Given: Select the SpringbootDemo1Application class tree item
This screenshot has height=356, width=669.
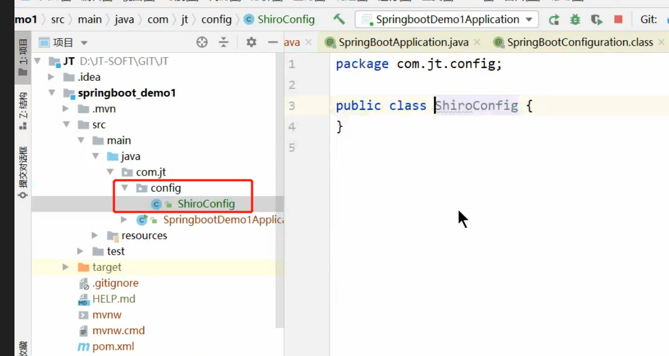Looking at the screenshot, I should pyautogui.click(x=223, y=220).
